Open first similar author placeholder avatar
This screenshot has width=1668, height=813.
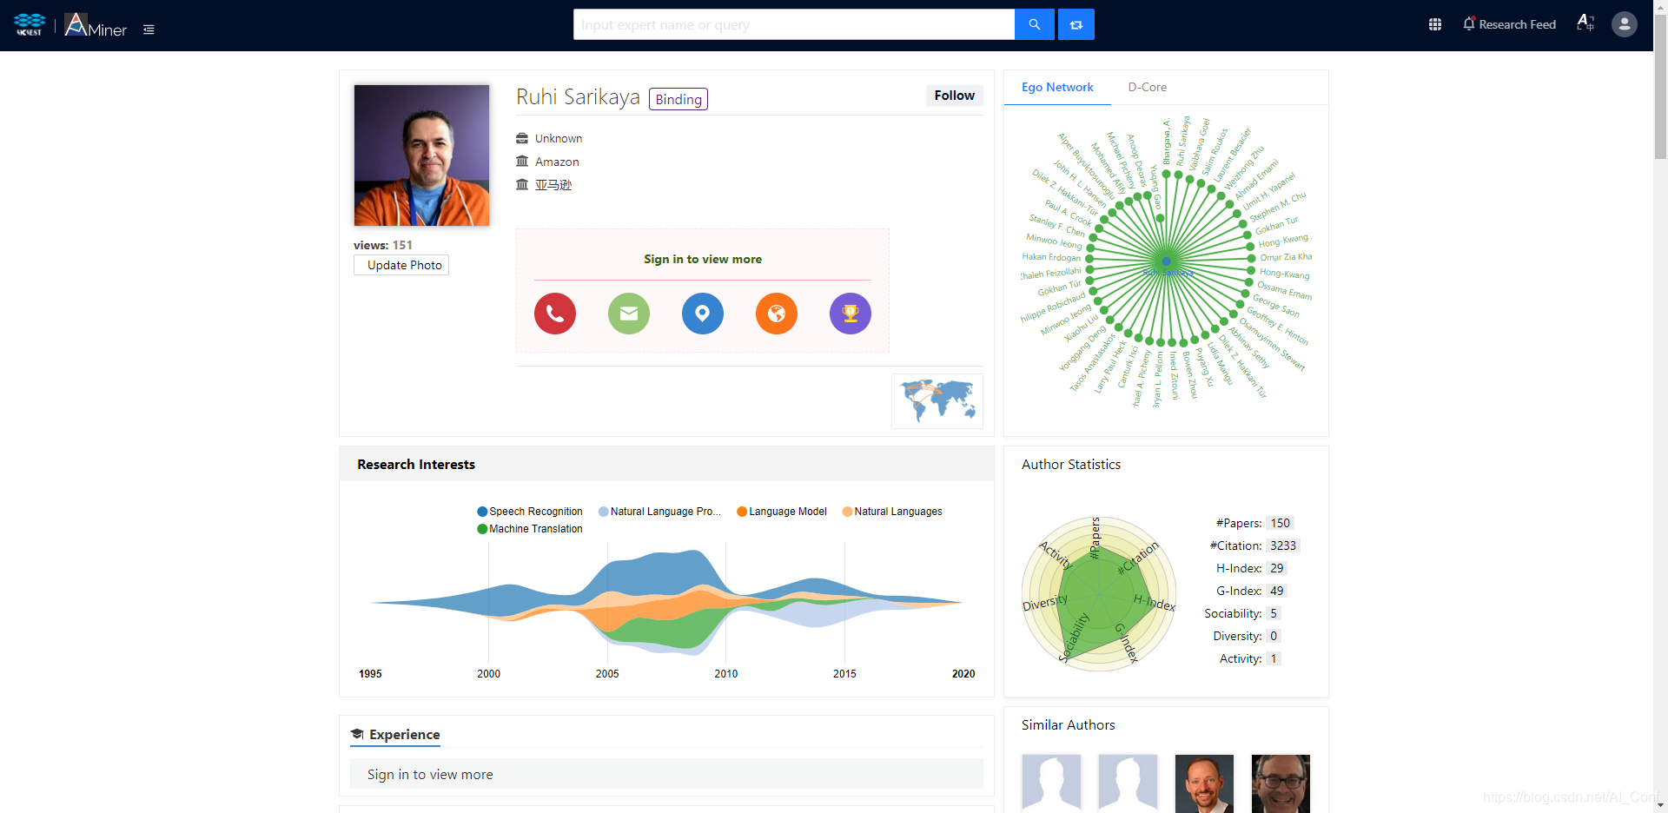[1051, 783]
